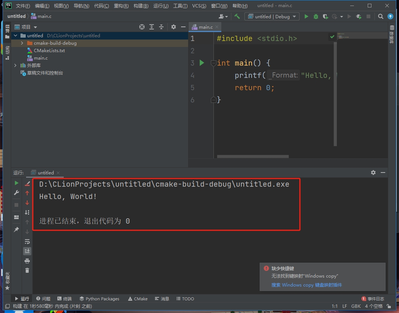Click the 搜索 Windows copy 键盘映射插件 link
The width and height of the screenshot is (399, 313).
(307, 285)
